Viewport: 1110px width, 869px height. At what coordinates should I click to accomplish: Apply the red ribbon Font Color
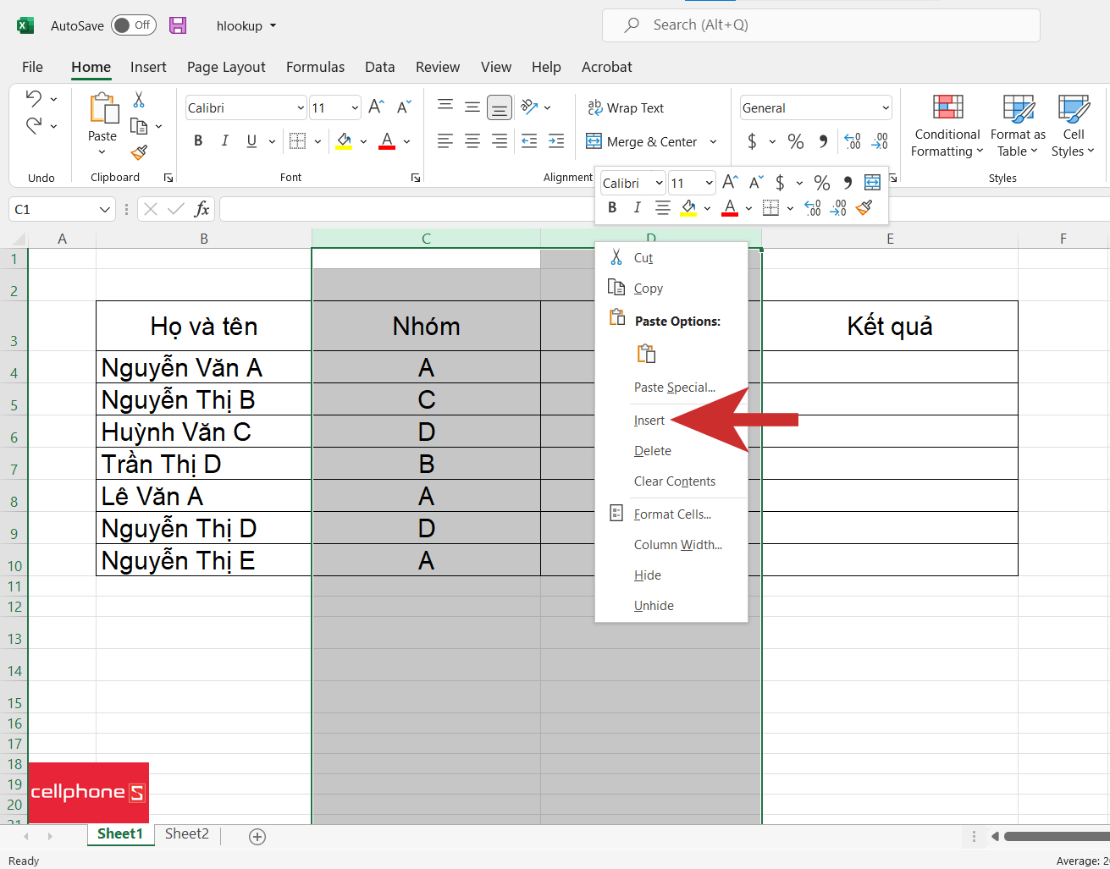pos(387,141)
